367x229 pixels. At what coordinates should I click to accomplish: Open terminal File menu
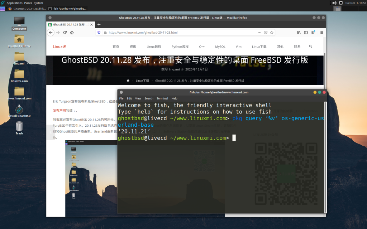[x=121, y=98]
